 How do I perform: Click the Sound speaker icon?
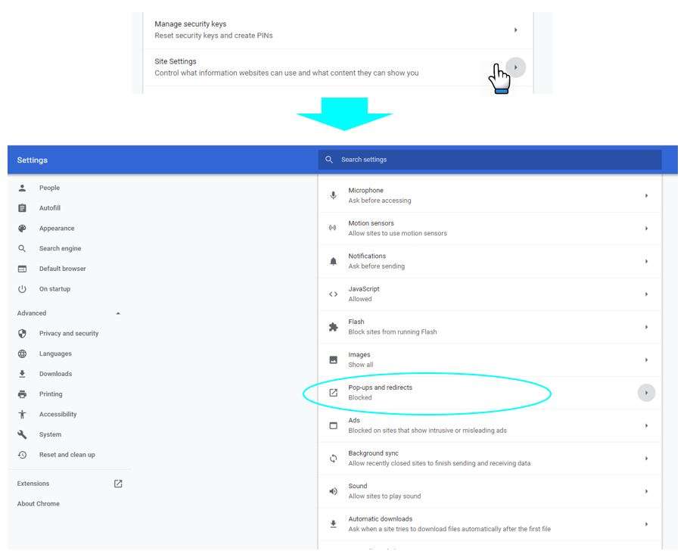coord(334,490)
